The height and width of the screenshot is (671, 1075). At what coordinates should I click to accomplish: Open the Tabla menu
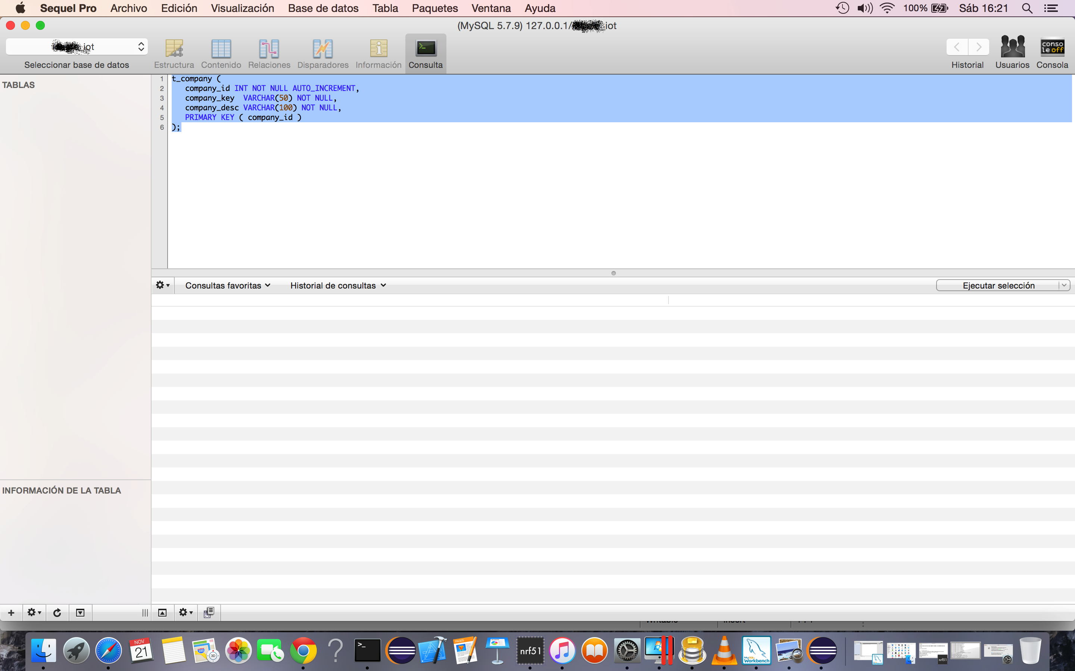tap(385, 8)
